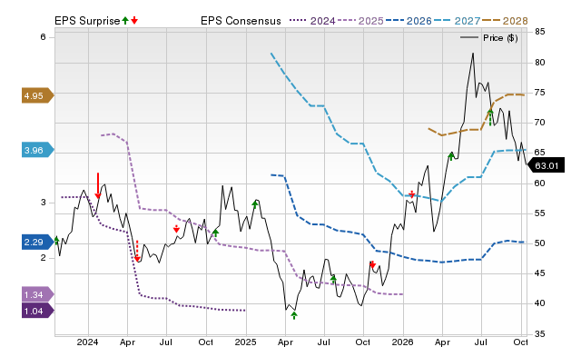Click the 50 label on the price axis
581x347 pixels.
(539, 243)
